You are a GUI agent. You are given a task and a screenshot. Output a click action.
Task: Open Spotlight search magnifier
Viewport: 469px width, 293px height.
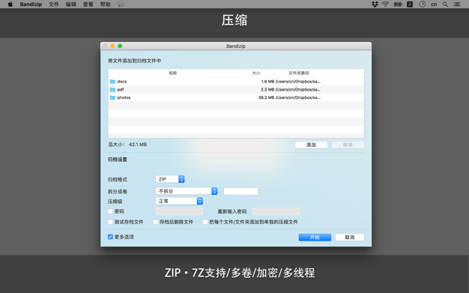click(x=445, y=4)
